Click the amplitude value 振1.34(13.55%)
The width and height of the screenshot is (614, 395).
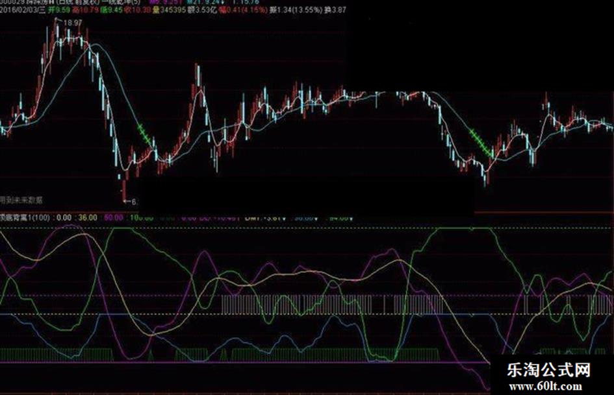point(296,10)
